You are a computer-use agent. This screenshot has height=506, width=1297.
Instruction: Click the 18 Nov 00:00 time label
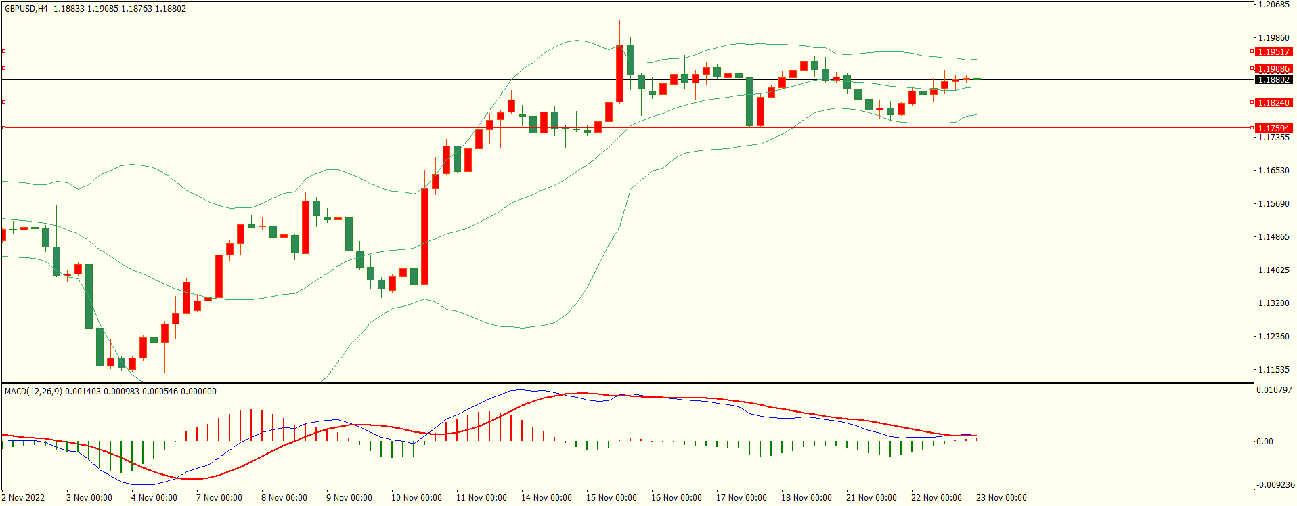coord(806,498)
